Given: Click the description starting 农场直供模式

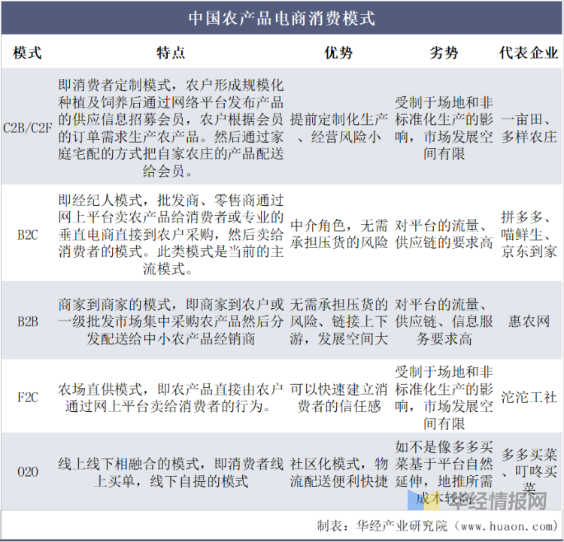Looking at the screenshot, I should pyautogui.click(x=171, y=398).
